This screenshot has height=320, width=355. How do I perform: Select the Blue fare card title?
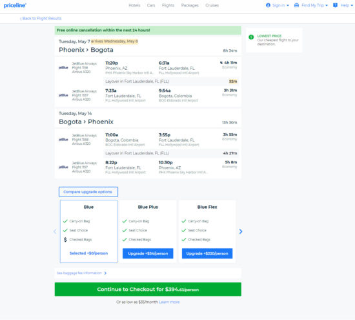88,207
